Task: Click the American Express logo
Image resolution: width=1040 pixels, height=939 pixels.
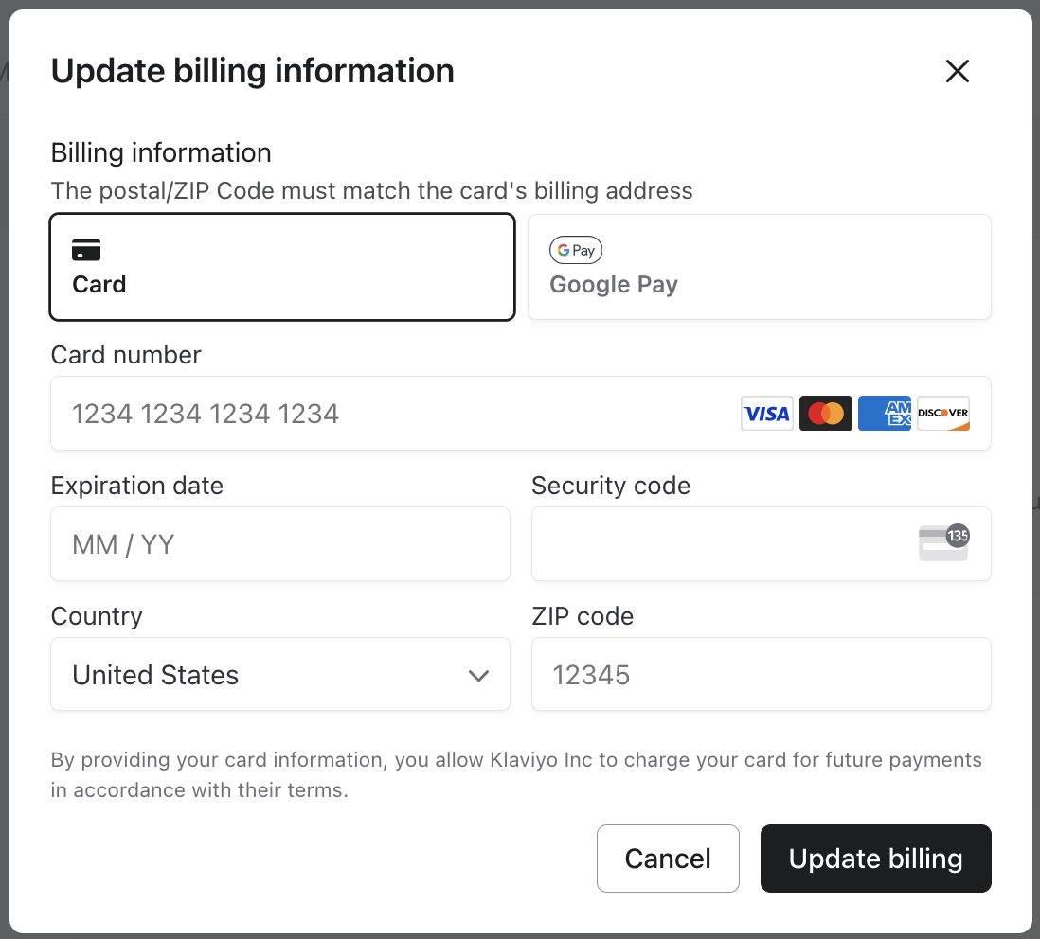Action: pos(884,414)
